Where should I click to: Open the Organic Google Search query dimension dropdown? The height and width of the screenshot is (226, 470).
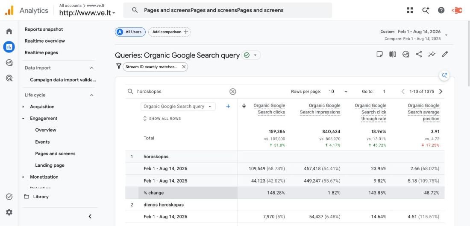(x=178, y=106)
